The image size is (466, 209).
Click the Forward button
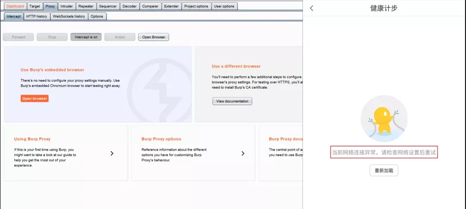19,37
